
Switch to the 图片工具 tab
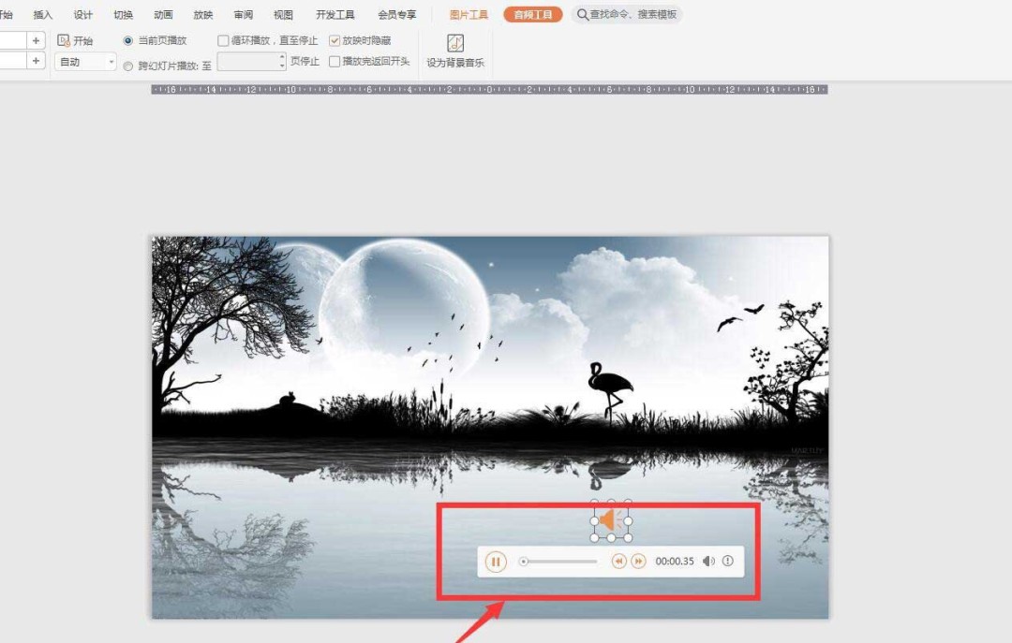469,14
